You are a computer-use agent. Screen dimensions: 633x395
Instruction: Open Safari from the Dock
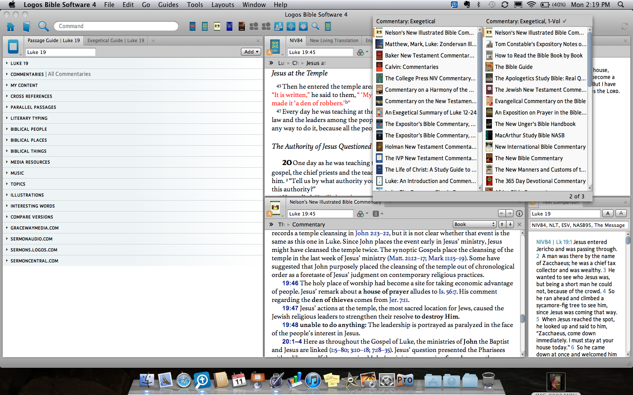pos(184,380)
